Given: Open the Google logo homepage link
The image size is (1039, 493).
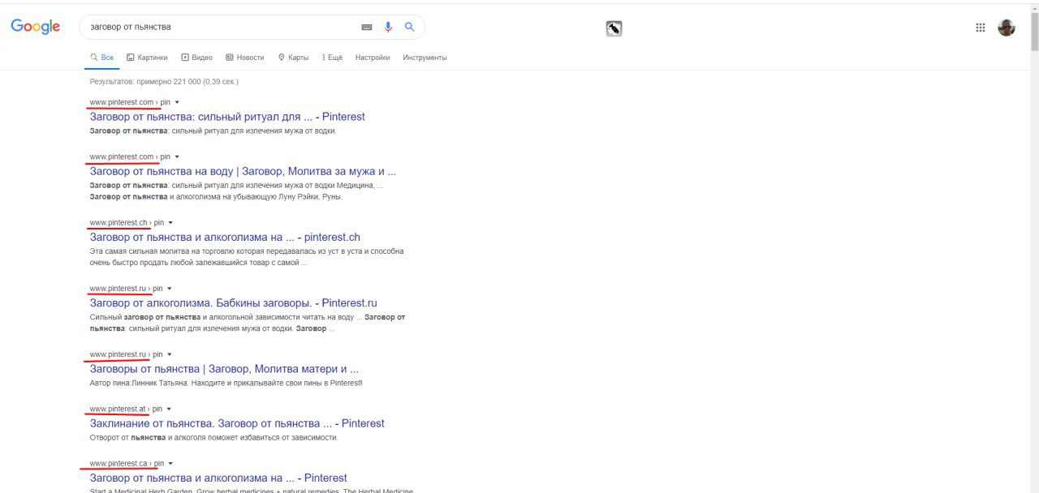Looking at the screenshot, I should pyautogui.click(x=36, y=27).
